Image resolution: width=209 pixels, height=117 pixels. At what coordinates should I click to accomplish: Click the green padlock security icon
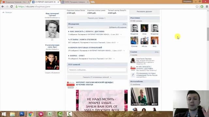[17, 6]
